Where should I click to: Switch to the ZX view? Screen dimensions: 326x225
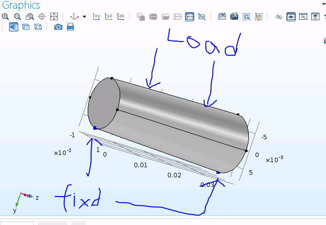(x=121, y=16)
